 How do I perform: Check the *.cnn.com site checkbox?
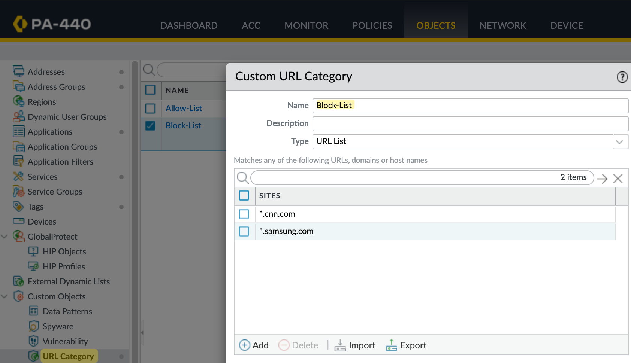244,214
